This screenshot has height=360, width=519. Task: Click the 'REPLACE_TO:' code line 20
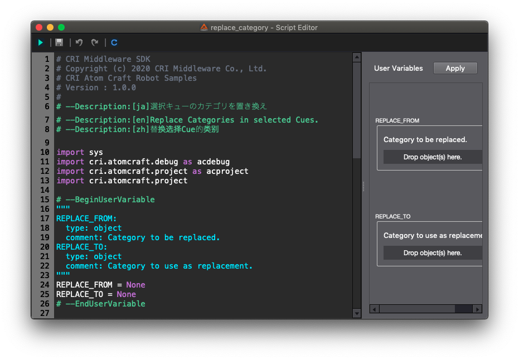[82, 247]
